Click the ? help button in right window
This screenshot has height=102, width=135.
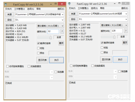(x=126, y=31)
